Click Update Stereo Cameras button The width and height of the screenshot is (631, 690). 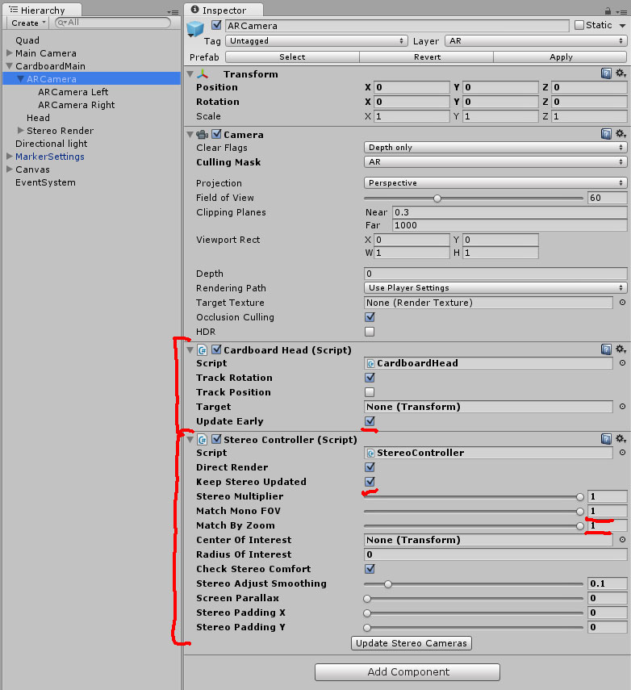coord(412,643)
